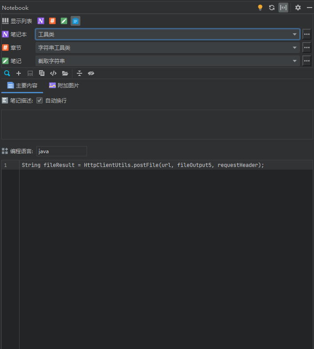Click inside the 笔记描述 text area
This screenshot has width=314, height=349.
pyautogui.click(x=157, y=124)
